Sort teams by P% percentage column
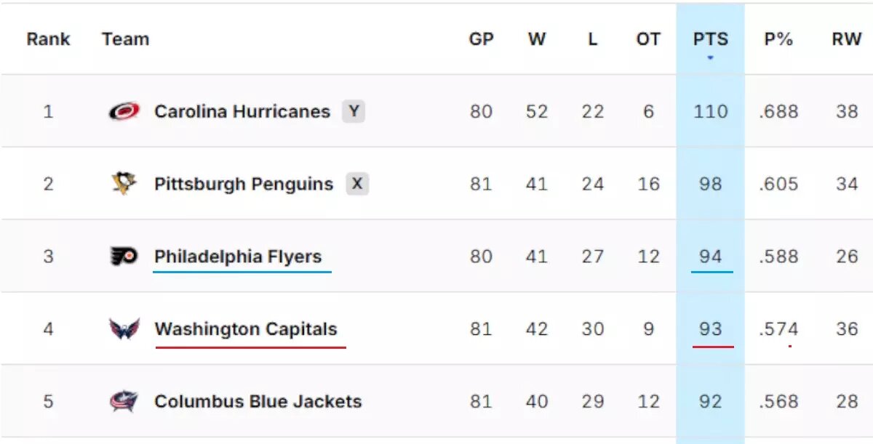Viewport: 873px width, 444px height. click(778, 39)
